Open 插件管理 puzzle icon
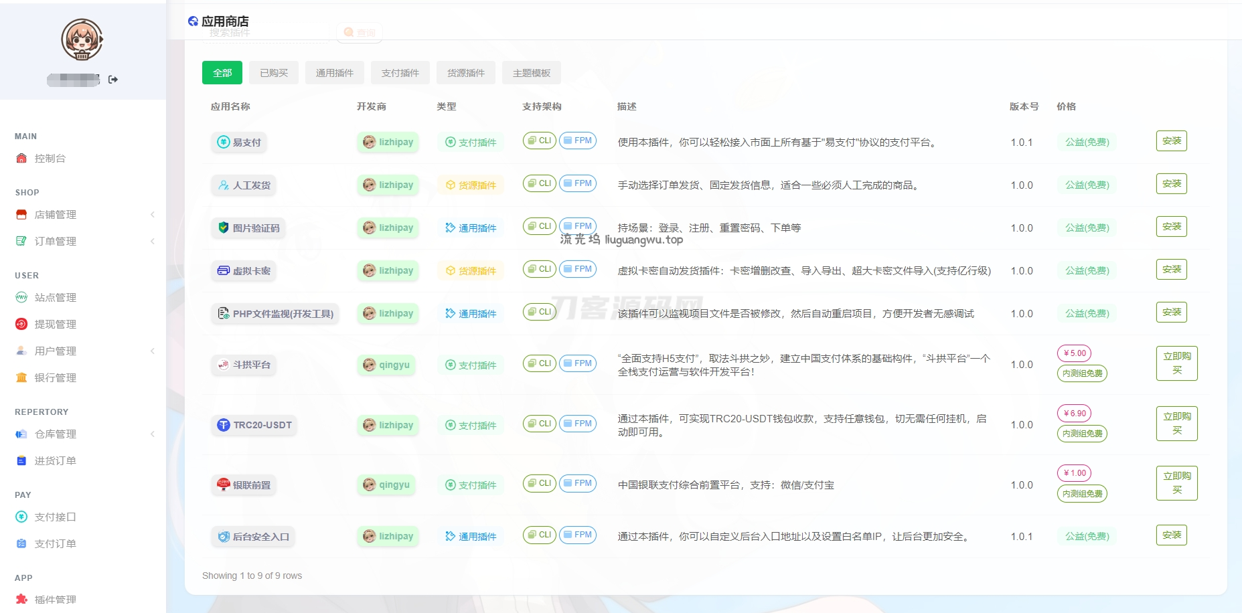 (21, 600)
